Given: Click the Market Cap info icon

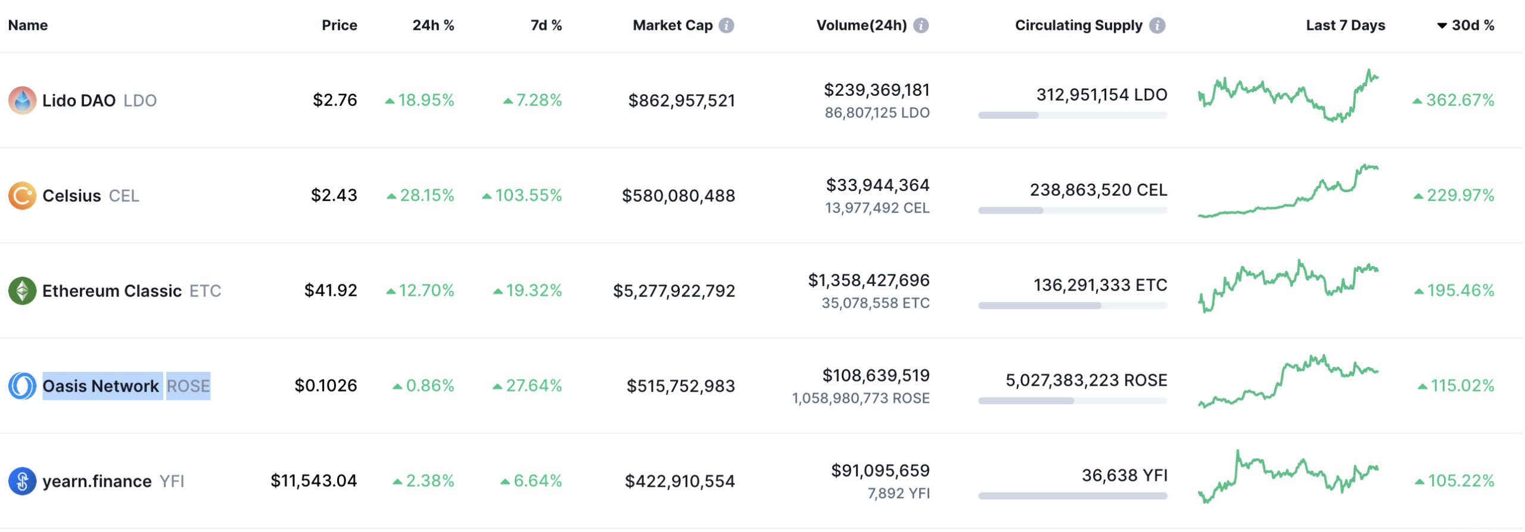Looking at the screenshot, I should point(726,26).
